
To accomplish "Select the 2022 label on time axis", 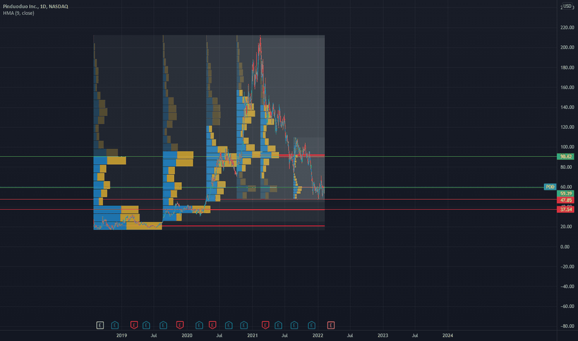I will tap(318, 335).
